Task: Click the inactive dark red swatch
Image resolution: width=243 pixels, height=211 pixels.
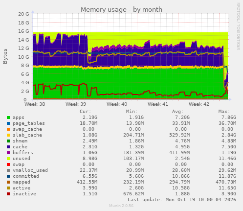Action: click(8, 194)
